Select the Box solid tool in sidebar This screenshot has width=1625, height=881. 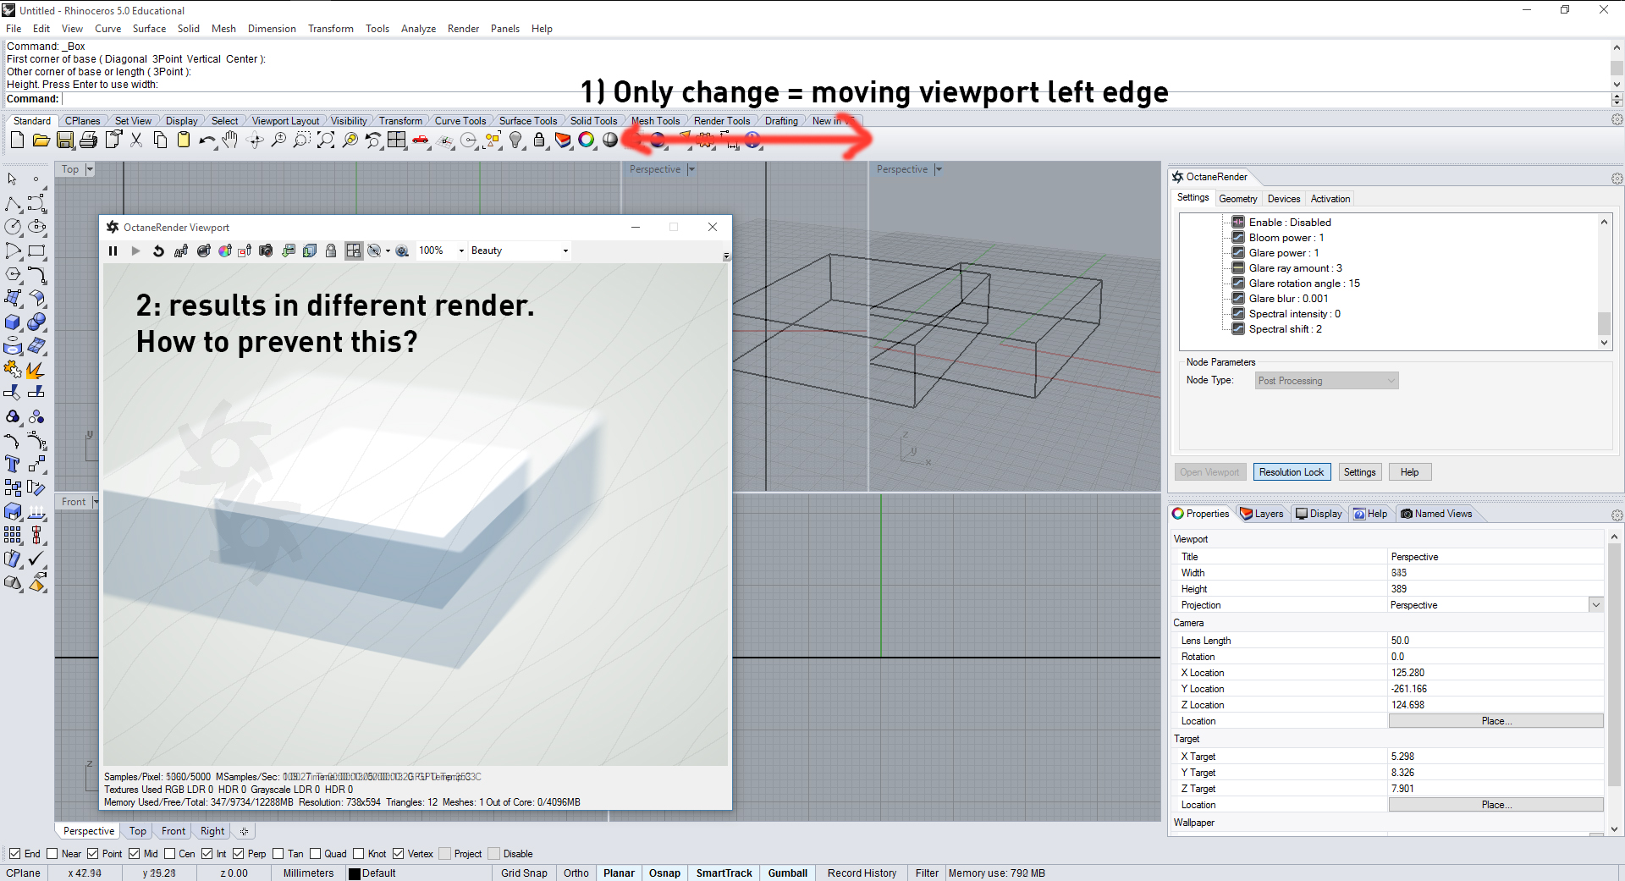[13, 322]
